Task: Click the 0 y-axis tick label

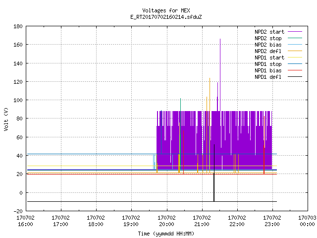Action: coord(21,193)
